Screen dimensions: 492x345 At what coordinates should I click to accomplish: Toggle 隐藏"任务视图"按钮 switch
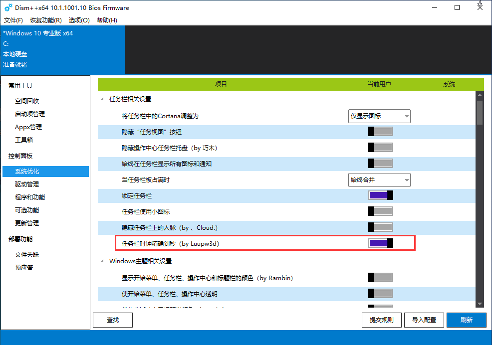(380, 132)
